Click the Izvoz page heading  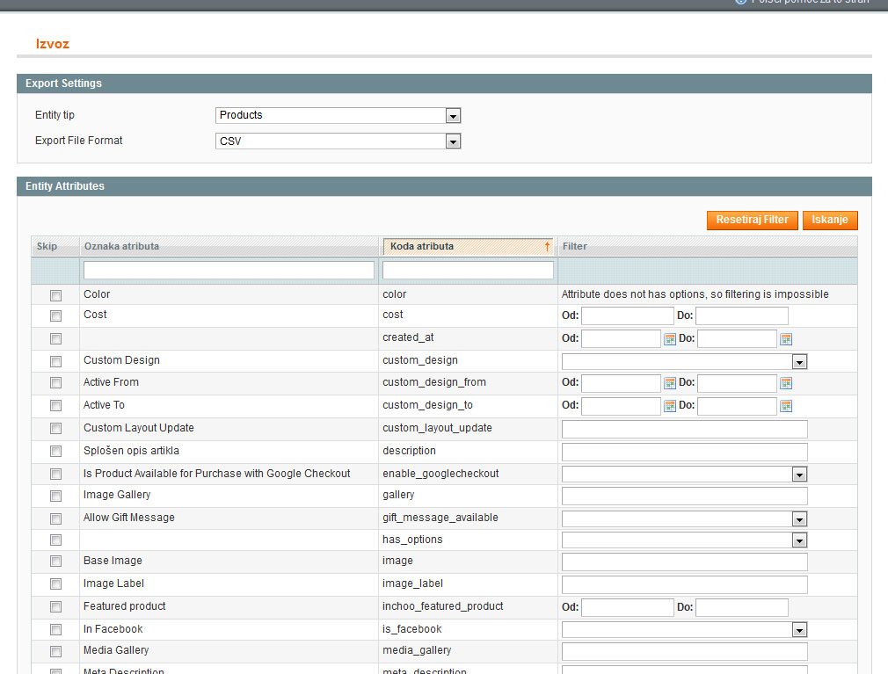click(x=52, y=44)
